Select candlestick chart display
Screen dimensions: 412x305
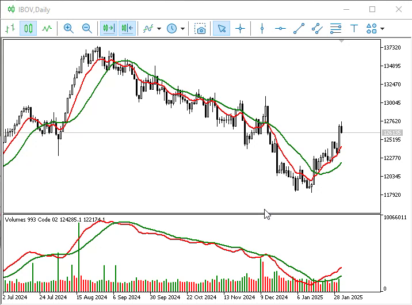pyautogui.click(x=28, y=28)
